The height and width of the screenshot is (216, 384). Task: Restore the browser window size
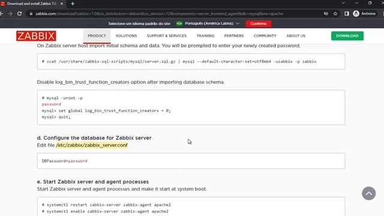point(370,3)
